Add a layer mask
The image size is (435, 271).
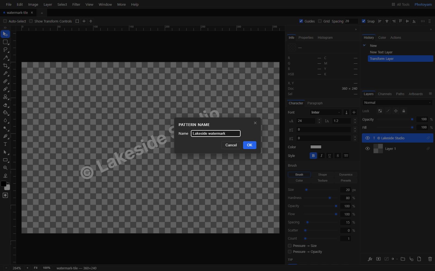click(x=378, y=259)
